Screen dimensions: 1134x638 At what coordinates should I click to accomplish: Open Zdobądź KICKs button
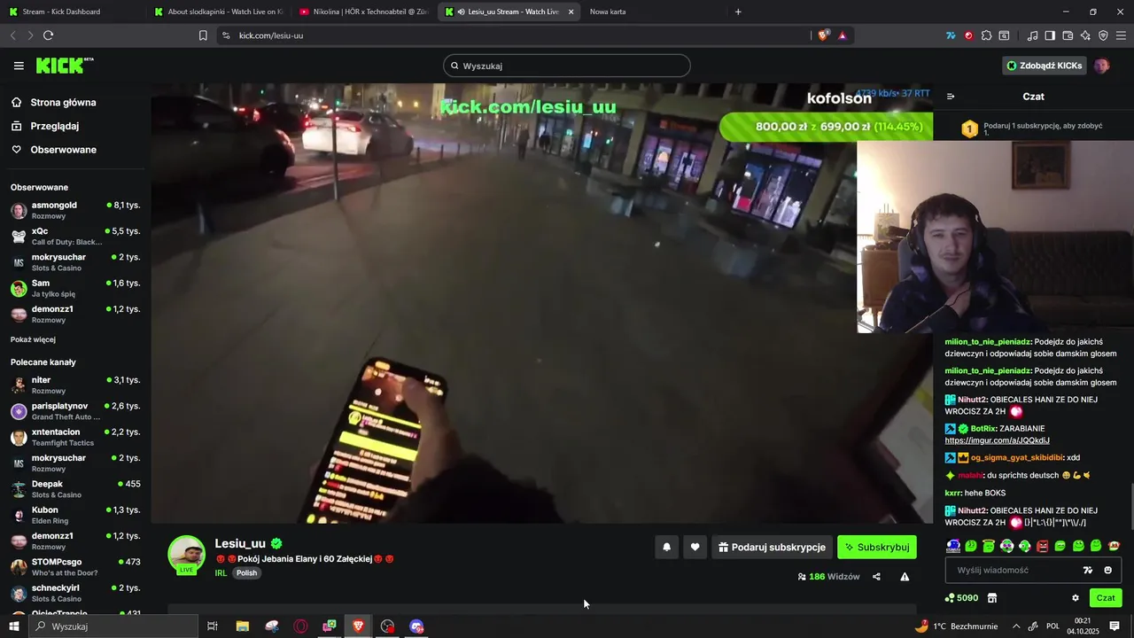[1044, 66]
